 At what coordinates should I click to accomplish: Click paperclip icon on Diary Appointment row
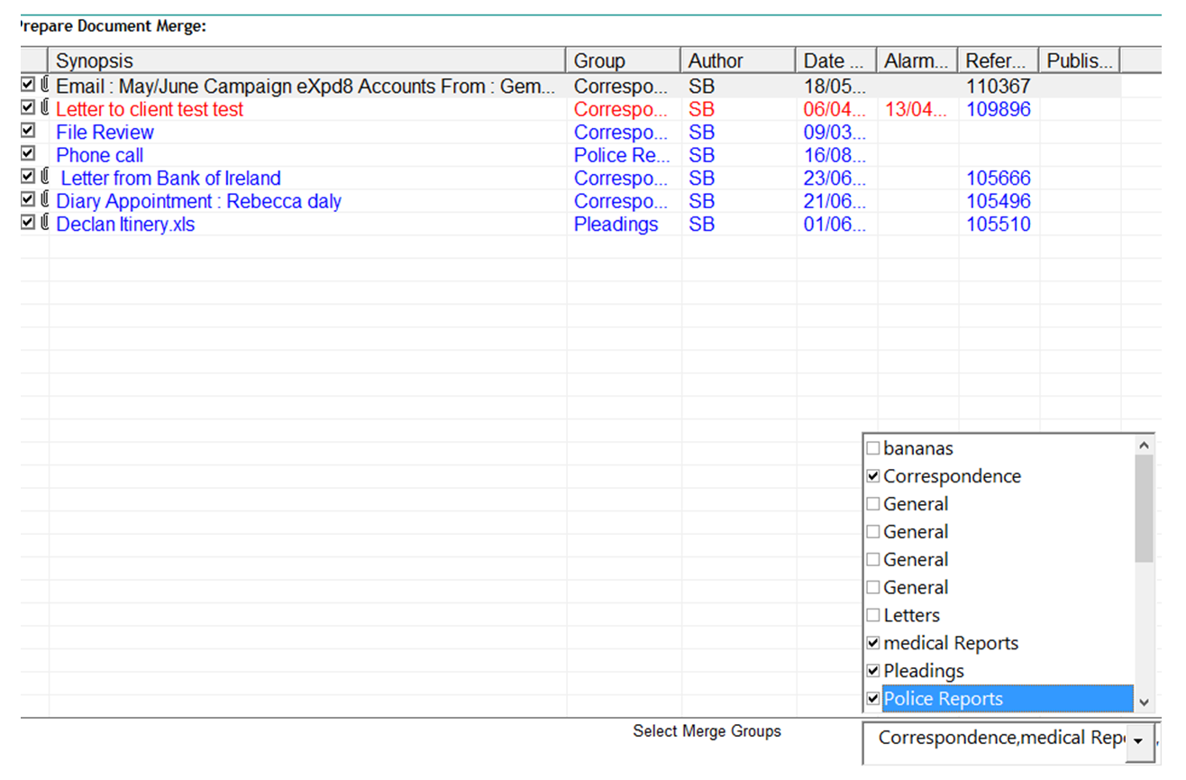coord(44,200)
